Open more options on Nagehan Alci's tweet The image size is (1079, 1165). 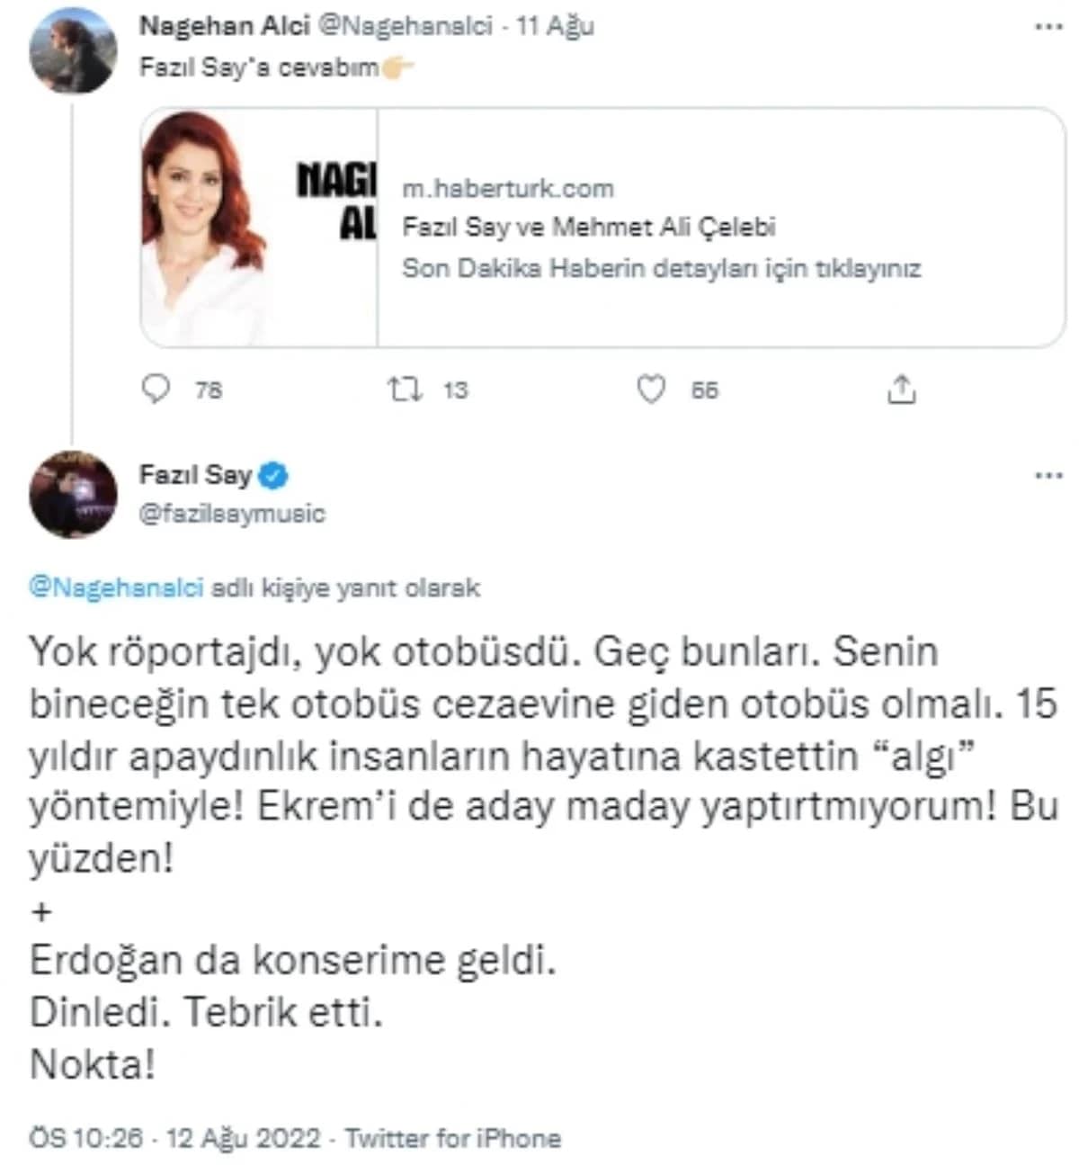point(1048,27)
